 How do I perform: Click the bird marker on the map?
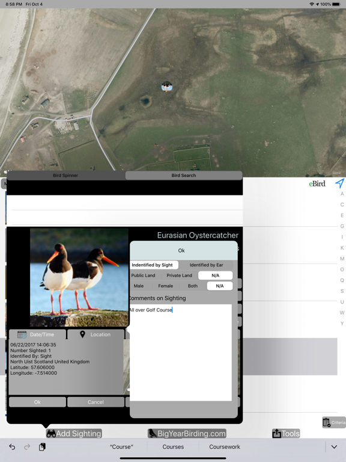click(167, 87)
